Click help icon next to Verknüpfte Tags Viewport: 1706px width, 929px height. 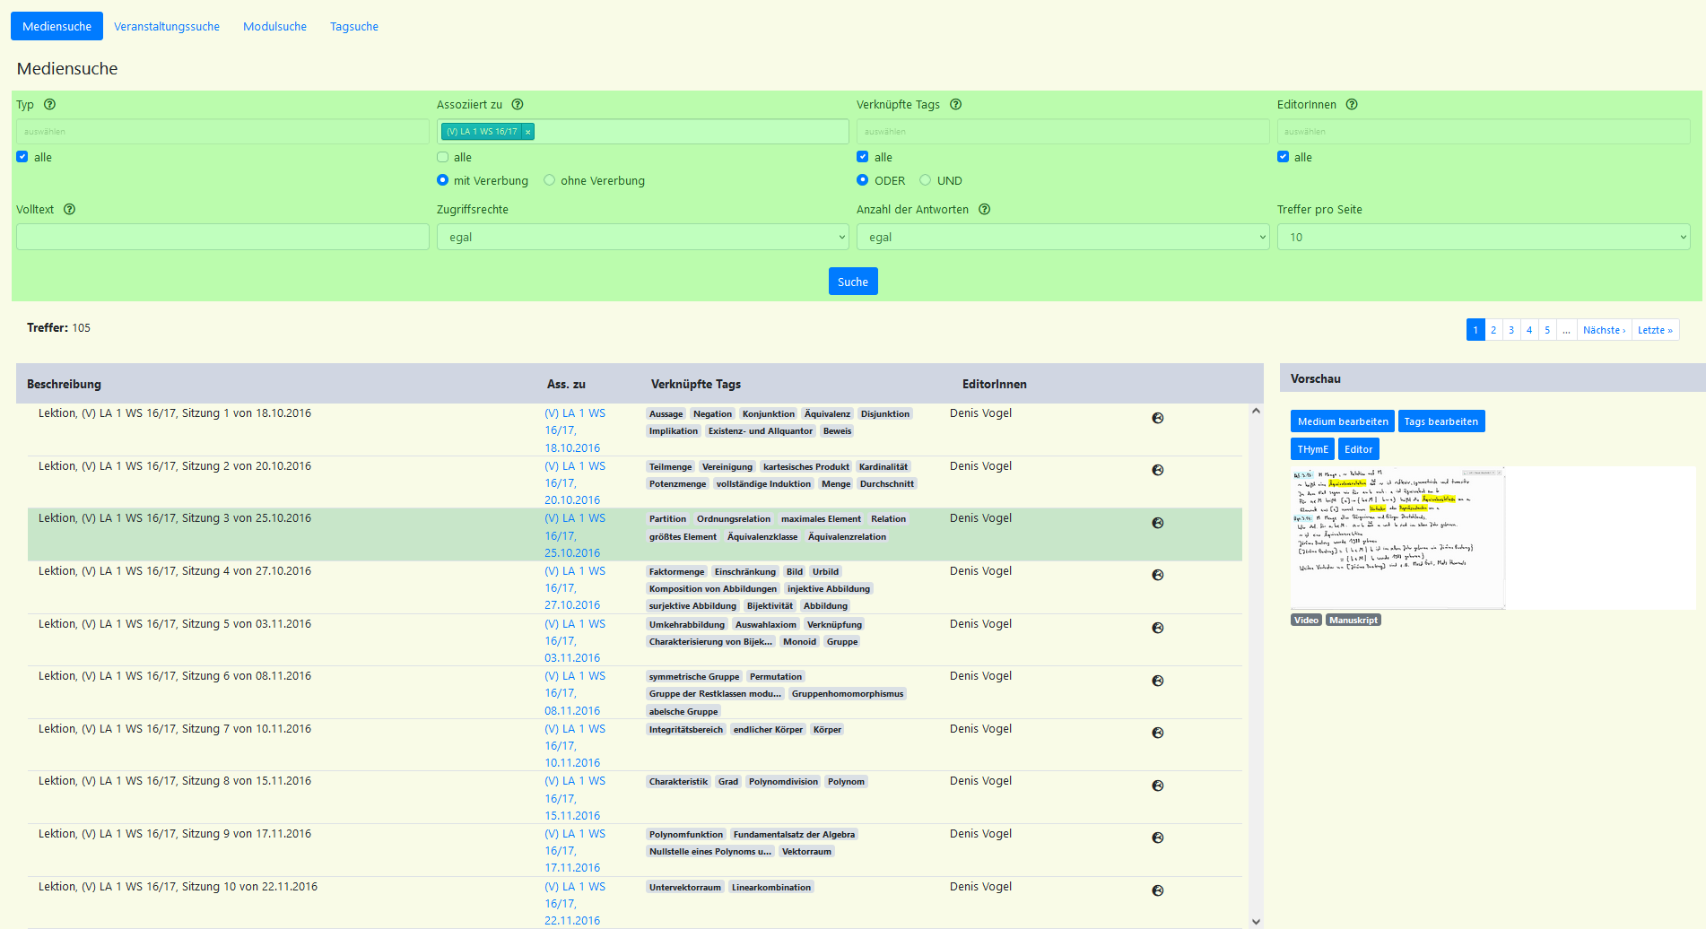tap(956, 105)
